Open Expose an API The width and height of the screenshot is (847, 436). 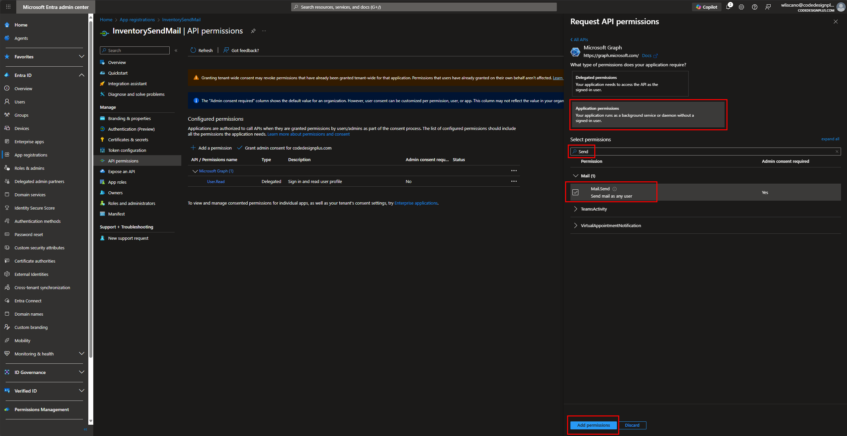click(121, 171)
